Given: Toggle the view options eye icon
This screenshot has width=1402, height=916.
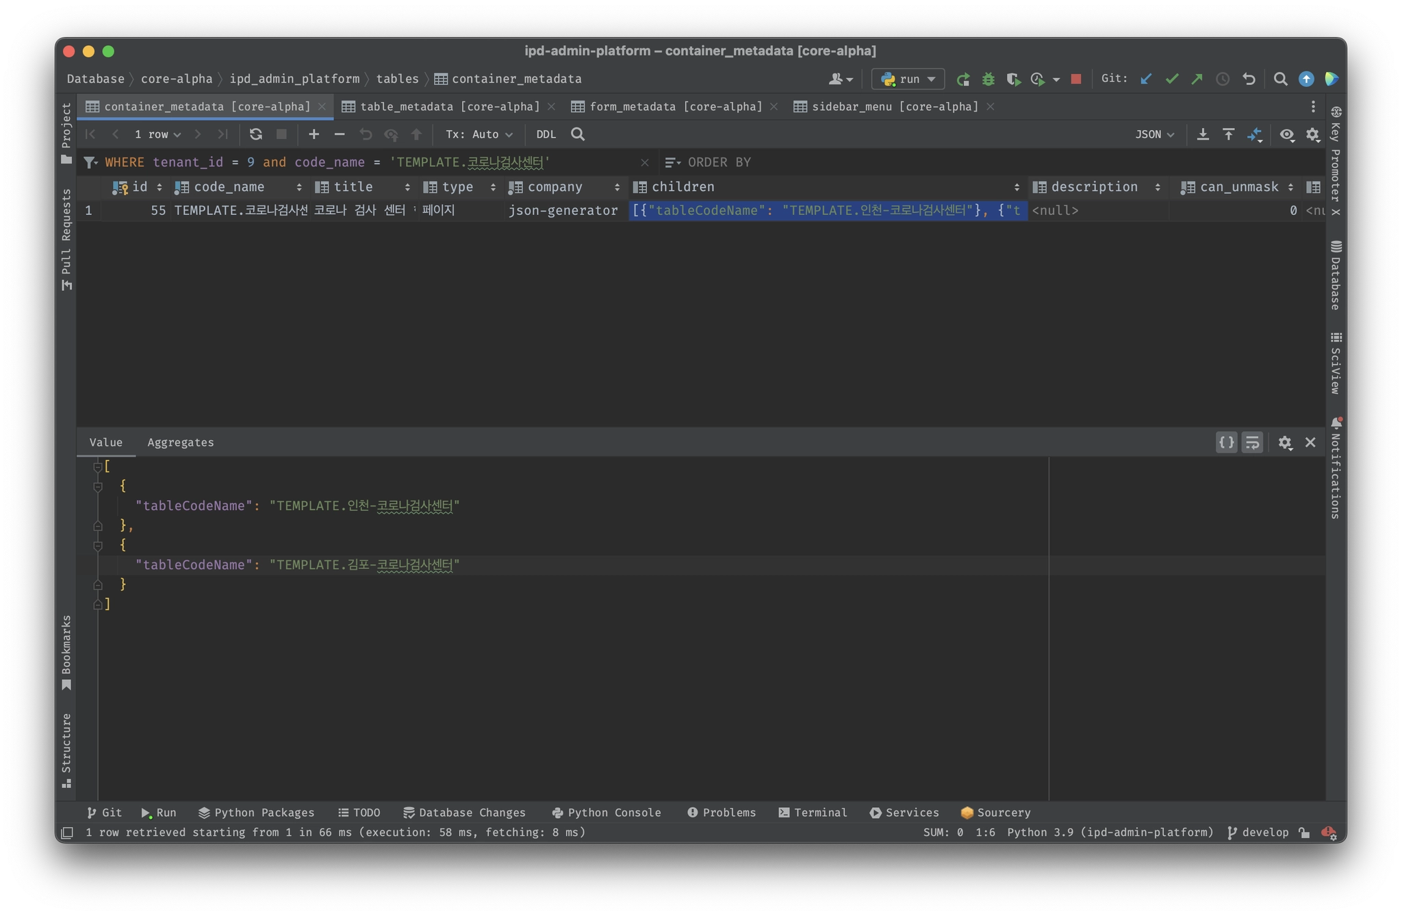Looking at the screenshot, I should 1286,135.
